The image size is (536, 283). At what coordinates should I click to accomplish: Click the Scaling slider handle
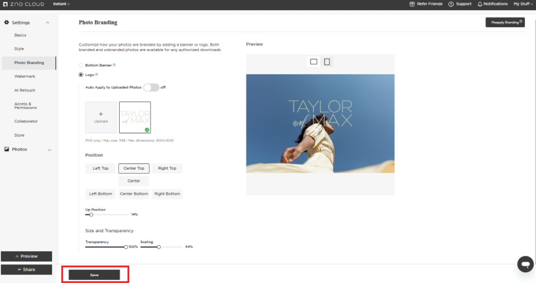point(159,247)
